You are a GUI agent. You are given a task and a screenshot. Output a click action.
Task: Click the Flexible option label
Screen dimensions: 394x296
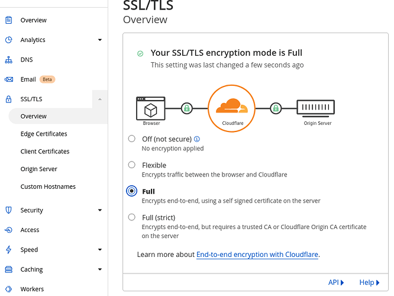[x=154, y=165]
